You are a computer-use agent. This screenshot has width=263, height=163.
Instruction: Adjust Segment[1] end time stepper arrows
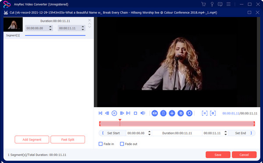click(x=83, y=28)
